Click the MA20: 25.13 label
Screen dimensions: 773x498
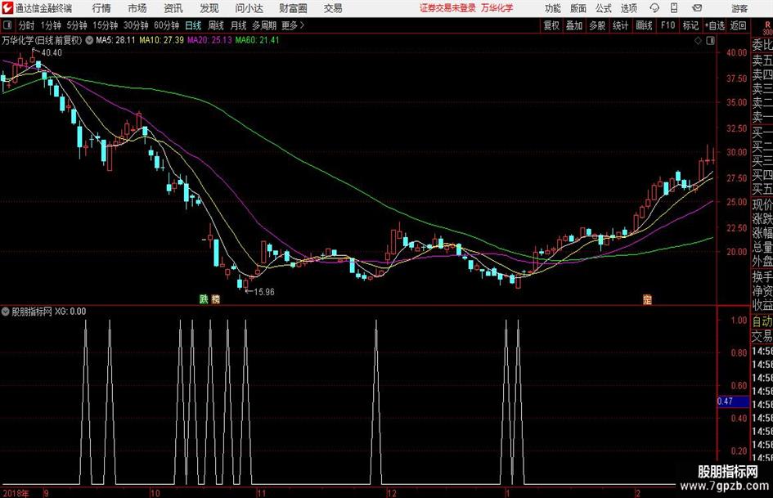(209, 40)
